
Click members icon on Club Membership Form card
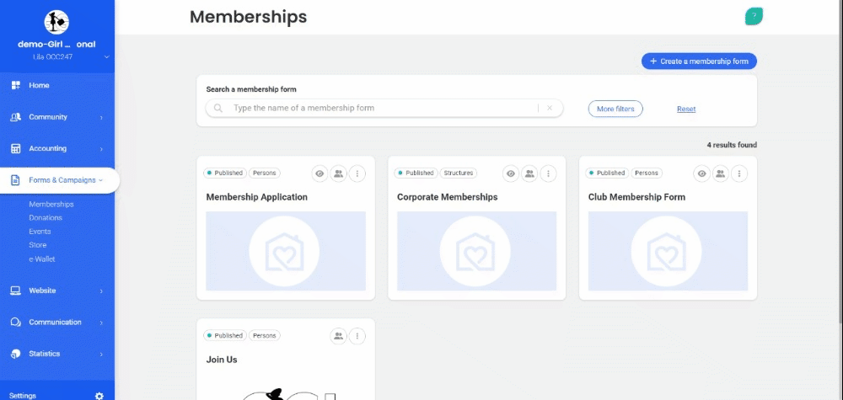tap(720, 173)
